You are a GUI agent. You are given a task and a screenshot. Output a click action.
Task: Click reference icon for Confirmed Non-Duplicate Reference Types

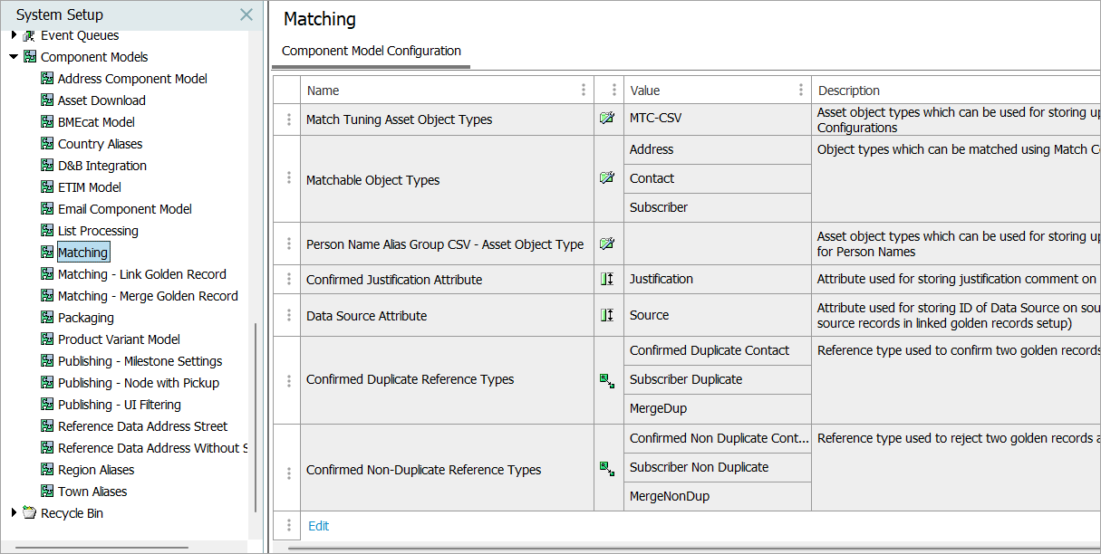tap(607, 468)
